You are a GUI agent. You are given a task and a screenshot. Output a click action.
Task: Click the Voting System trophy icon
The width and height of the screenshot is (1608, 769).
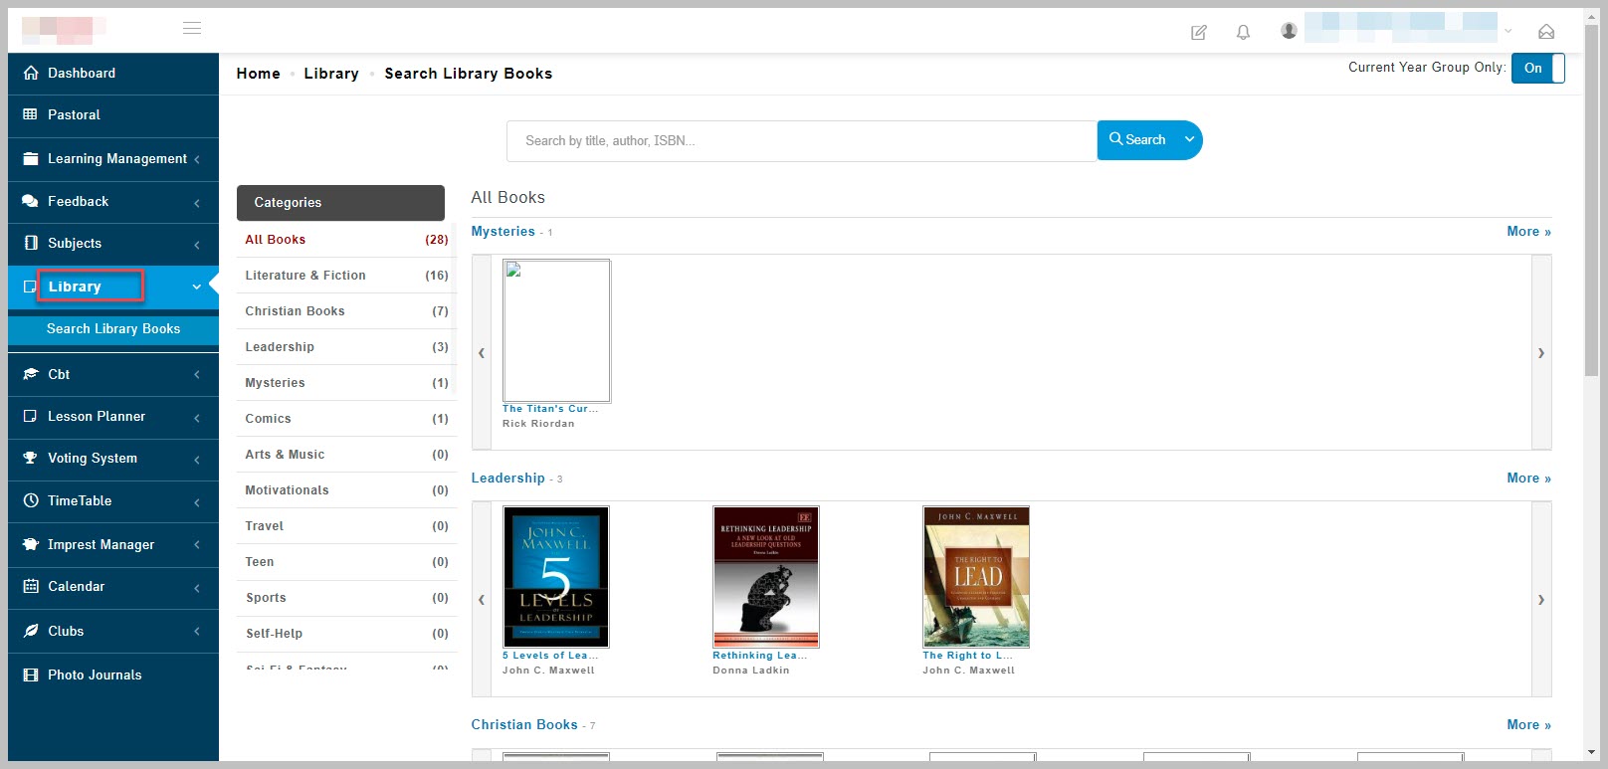(x=31, y=458)
